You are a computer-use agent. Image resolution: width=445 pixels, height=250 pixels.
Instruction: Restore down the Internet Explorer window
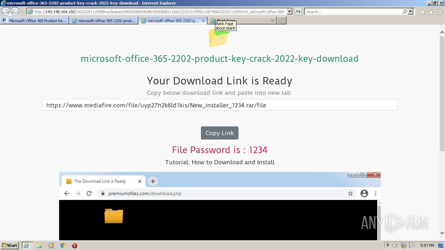click(x=435, y=3)
